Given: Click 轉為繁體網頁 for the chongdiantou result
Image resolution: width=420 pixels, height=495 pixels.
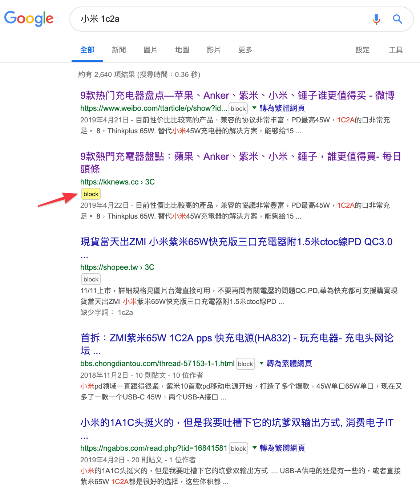Looking at the screenshot, I should [x=289, y=364].
